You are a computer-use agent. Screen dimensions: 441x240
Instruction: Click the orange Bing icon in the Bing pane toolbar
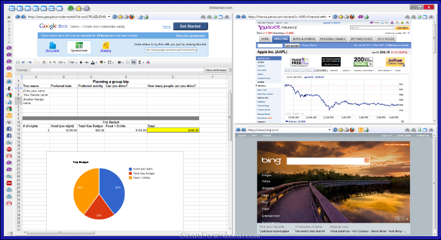[x=360, y=130]
